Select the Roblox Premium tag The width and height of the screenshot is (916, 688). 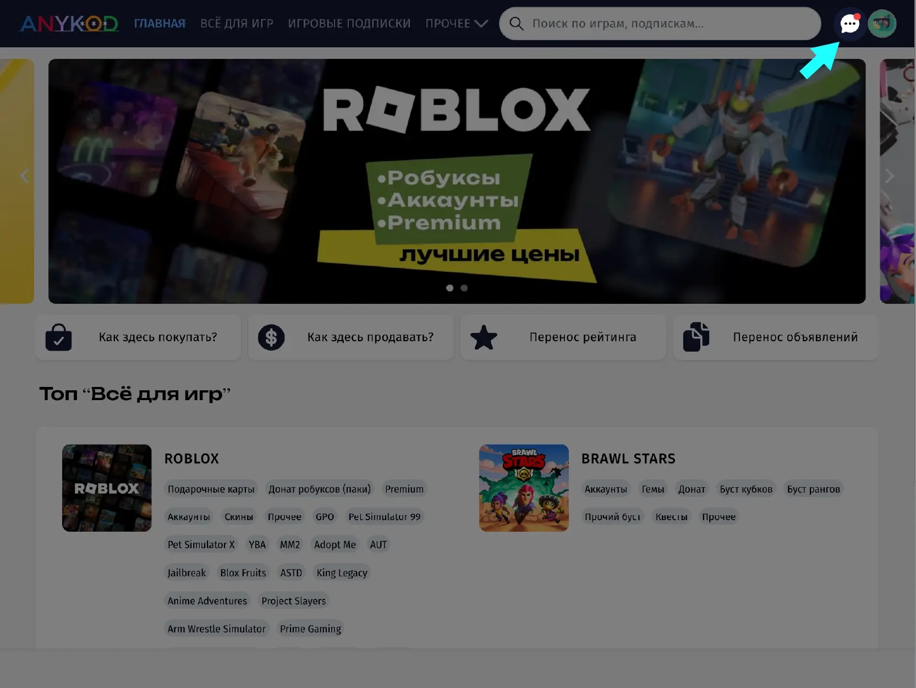pyautogui.click(x=404, y=489)
